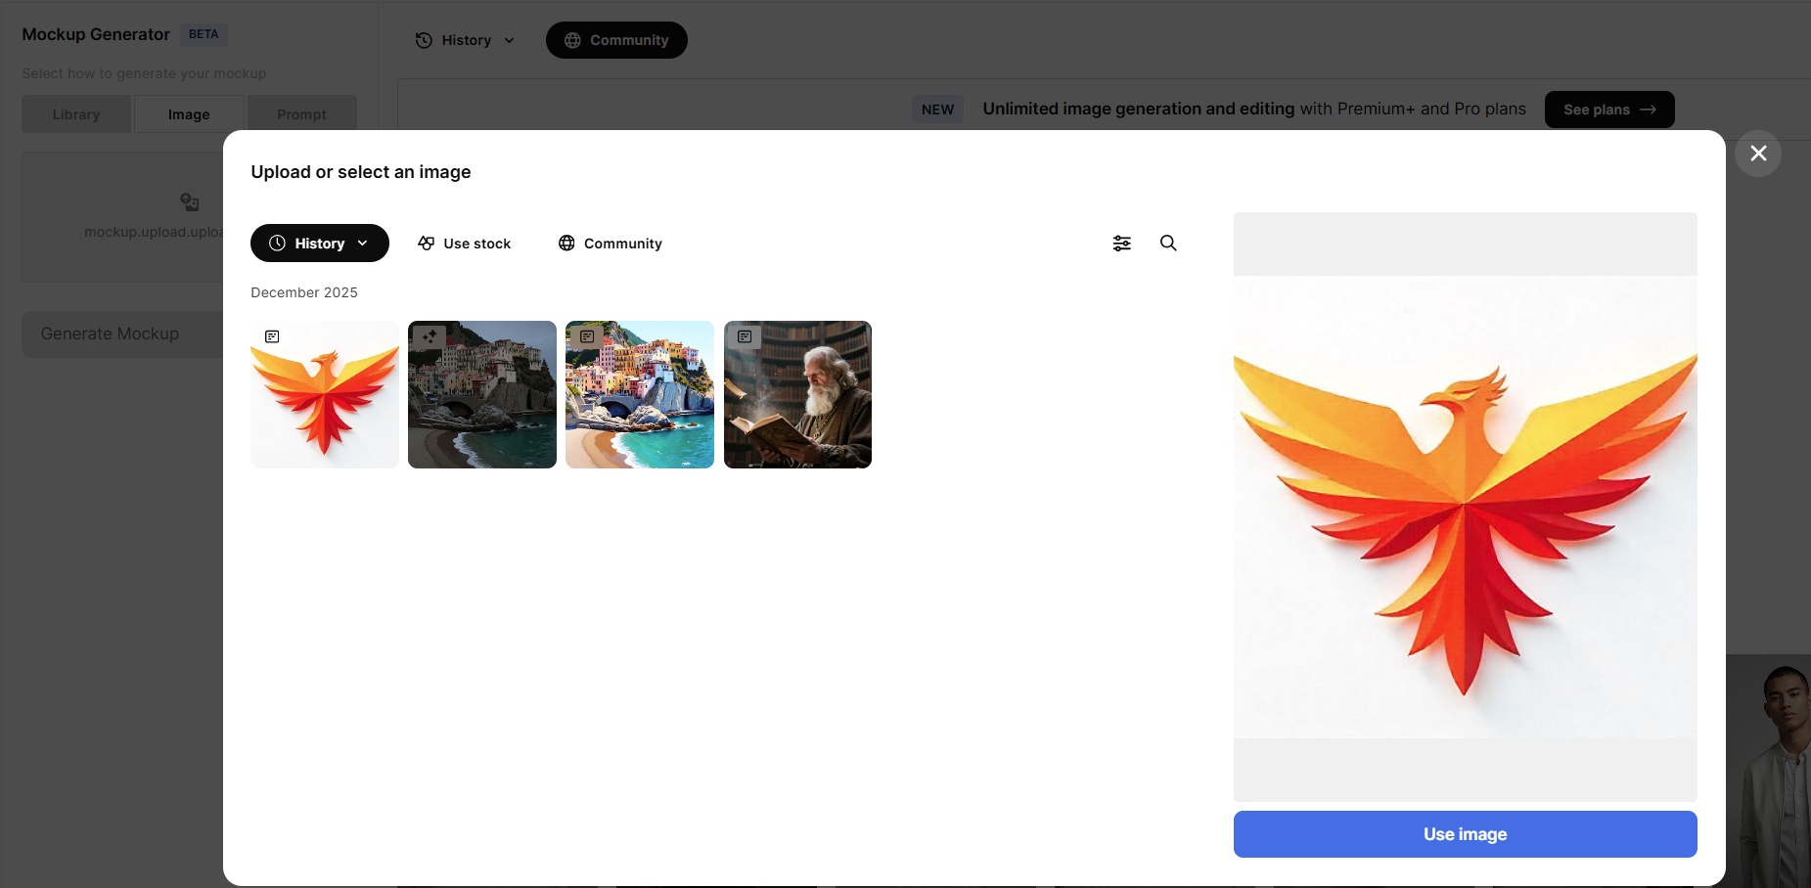1811x888 pixels.
Task: Click the Use image button
Action: click(x=1464, y=833)
